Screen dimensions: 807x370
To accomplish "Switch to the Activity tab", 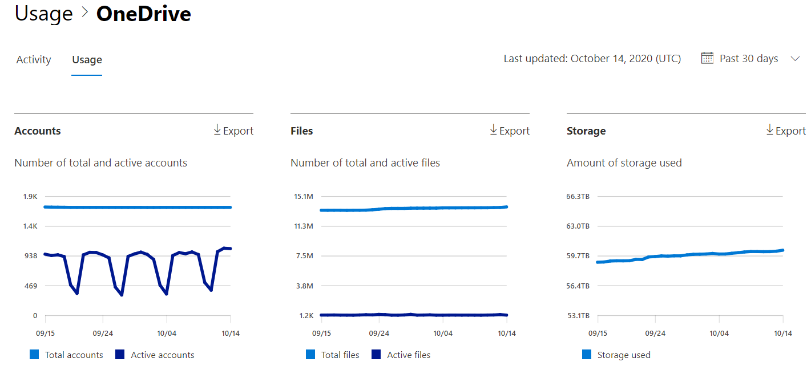I will tap(33, 59).
